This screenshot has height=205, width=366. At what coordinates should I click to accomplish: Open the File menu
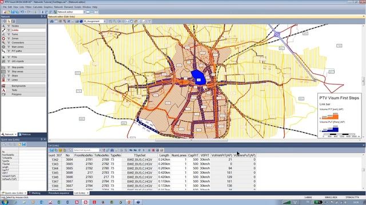pyautogui.click(x=5, y=7)
